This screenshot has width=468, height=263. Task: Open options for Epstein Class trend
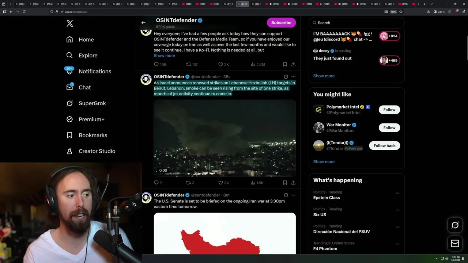click(397, 193)
